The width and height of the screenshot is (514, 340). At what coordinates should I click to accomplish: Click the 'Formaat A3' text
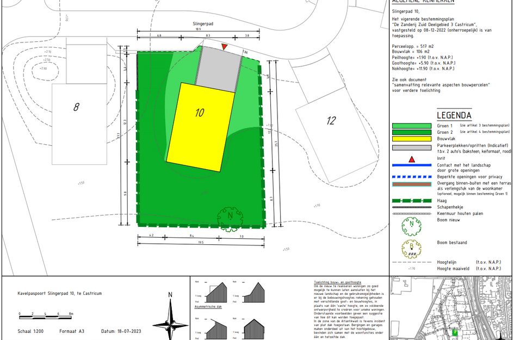[x=72, y=331]
